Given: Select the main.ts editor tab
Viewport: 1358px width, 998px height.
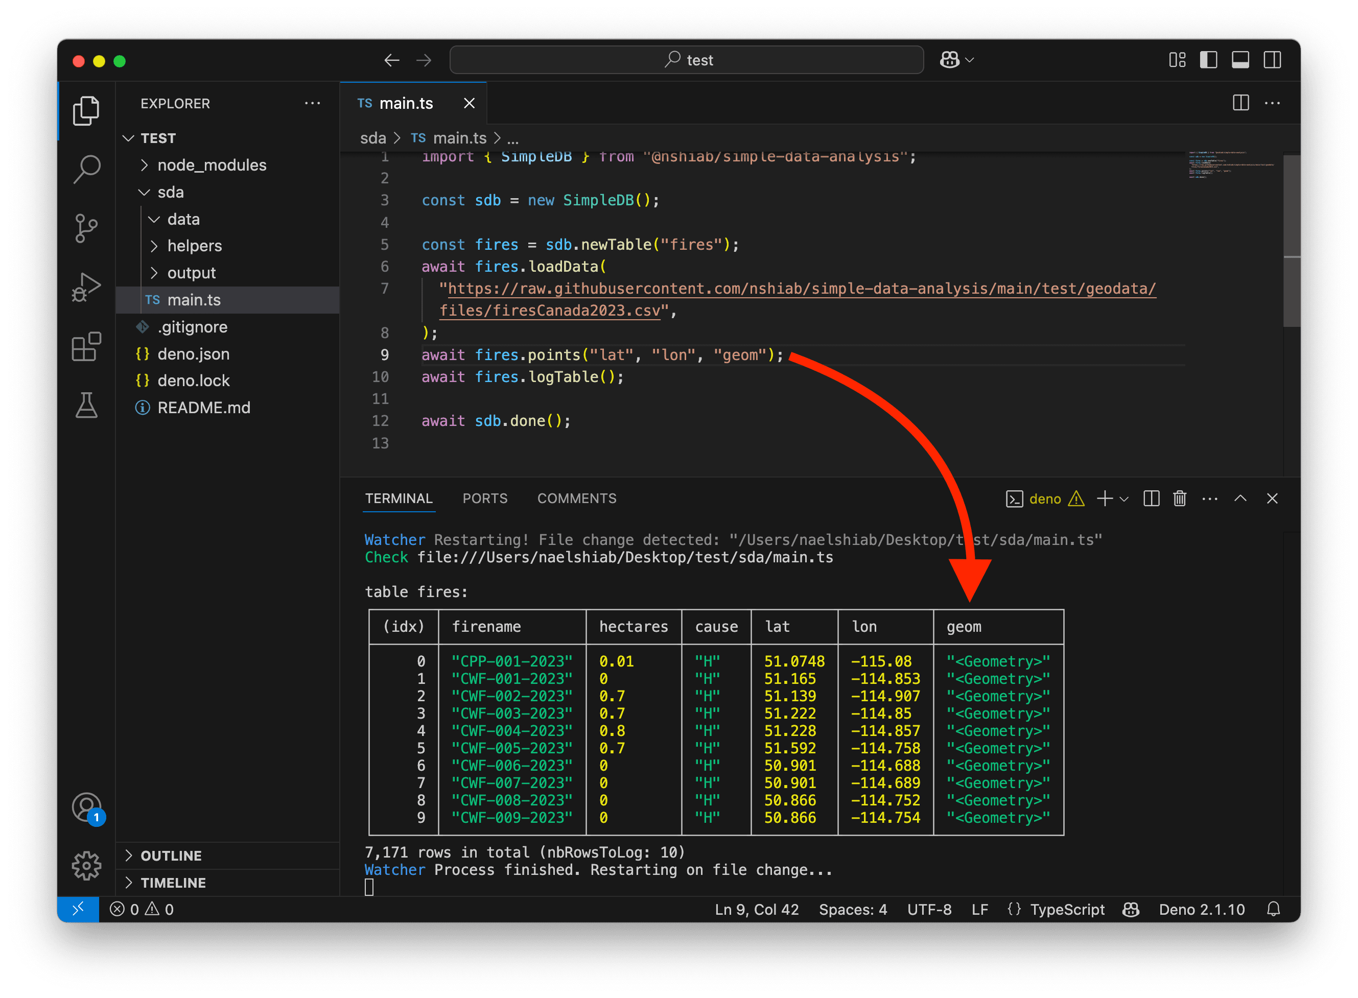Looking at the screenshot, I should (x=413, y=103).
